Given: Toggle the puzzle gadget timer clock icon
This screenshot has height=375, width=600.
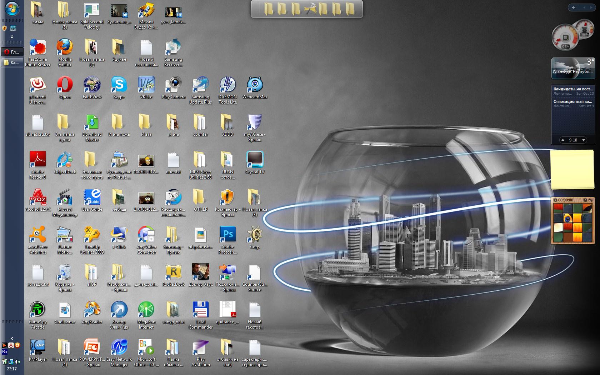Looking at the screenshot, I should tap(555, 200).
